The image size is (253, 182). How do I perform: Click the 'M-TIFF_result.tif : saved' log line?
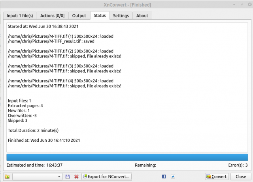click(x=51, y=41)
